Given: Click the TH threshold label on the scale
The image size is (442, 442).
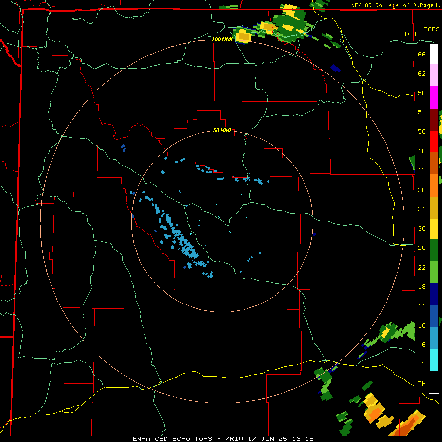Looking at the screenshot, I should (422, 383).
